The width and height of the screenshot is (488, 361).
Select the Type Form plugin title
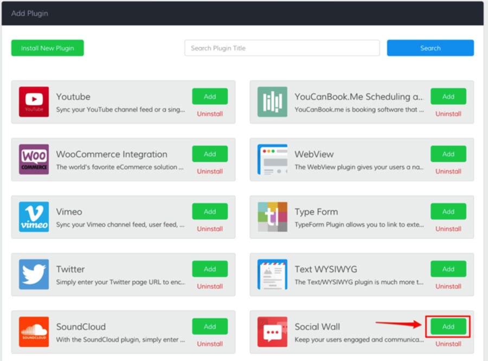click(316, 212)
